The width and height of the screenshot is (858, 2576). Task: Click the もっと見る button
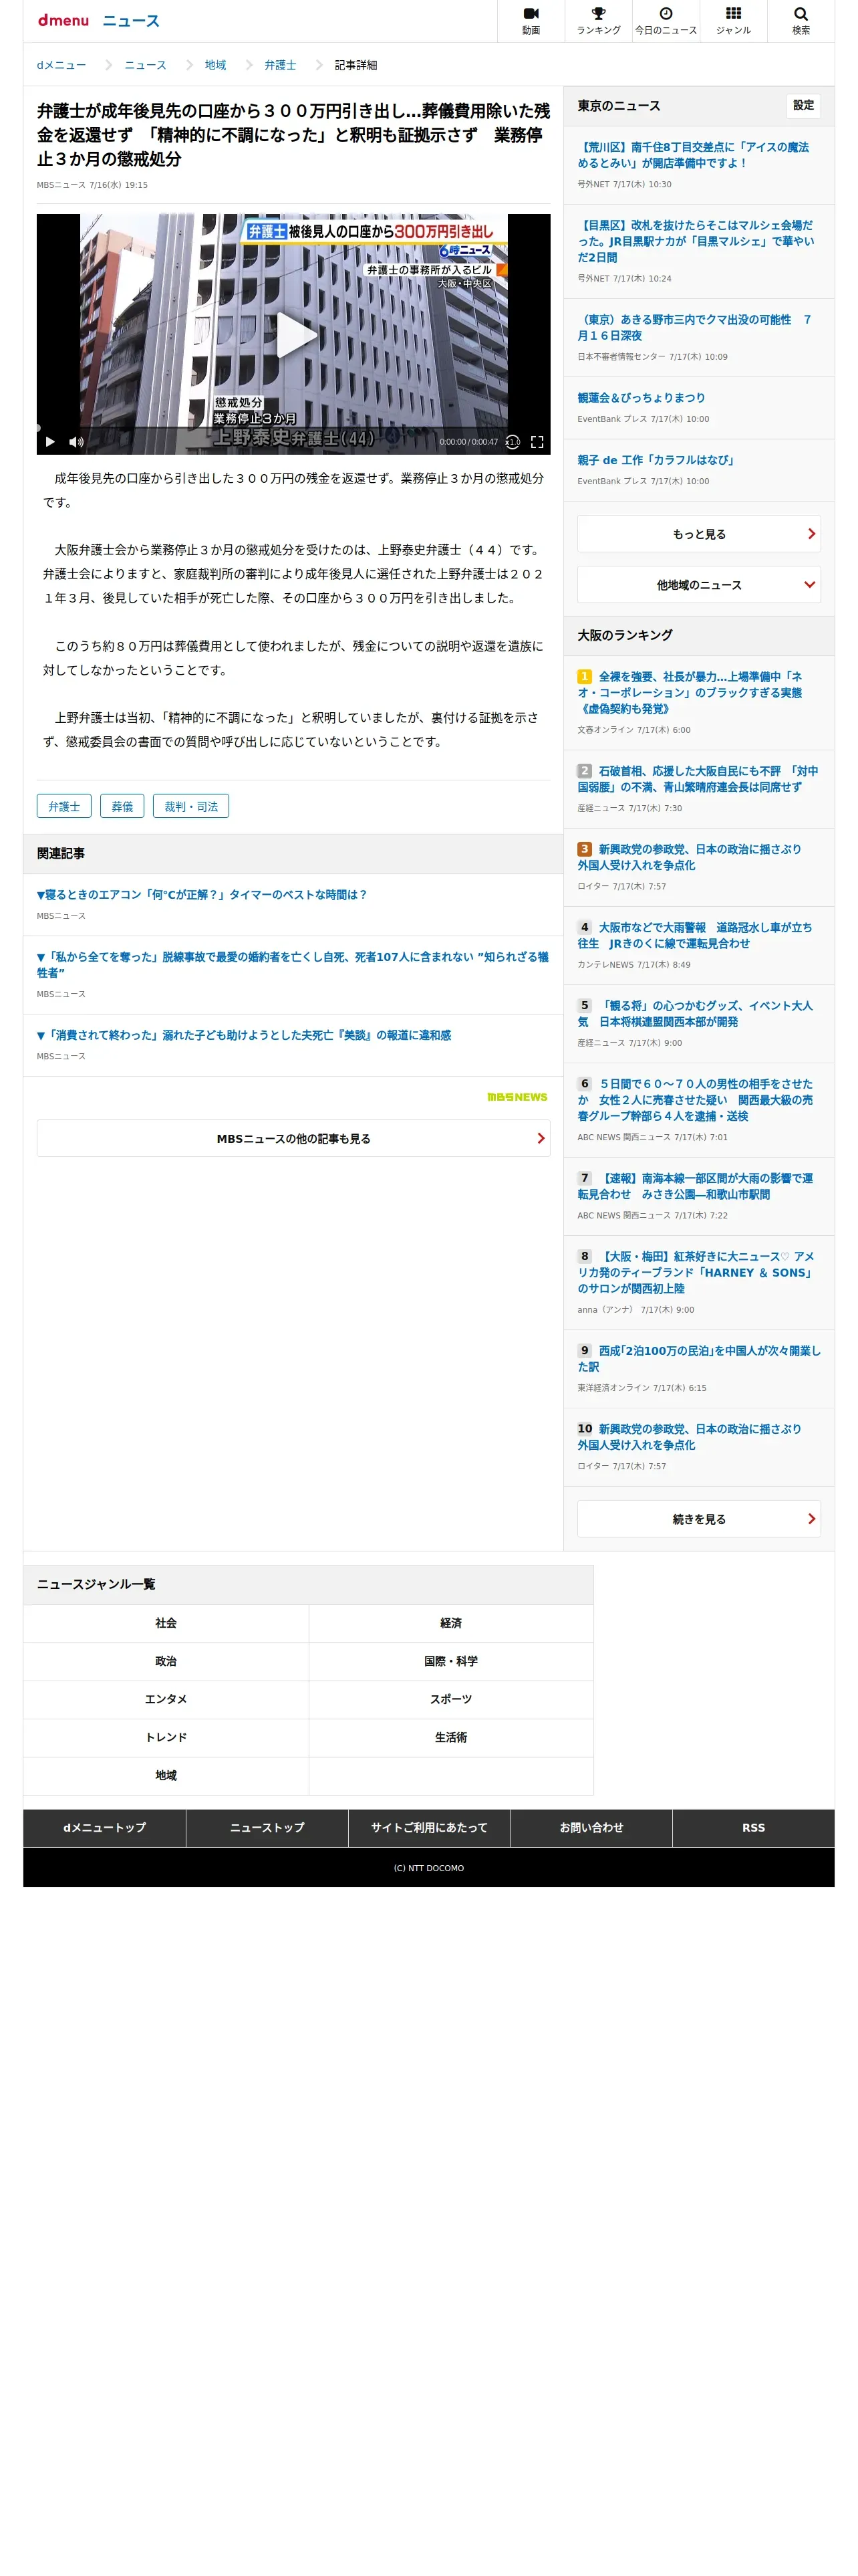(x=698, y=534)
